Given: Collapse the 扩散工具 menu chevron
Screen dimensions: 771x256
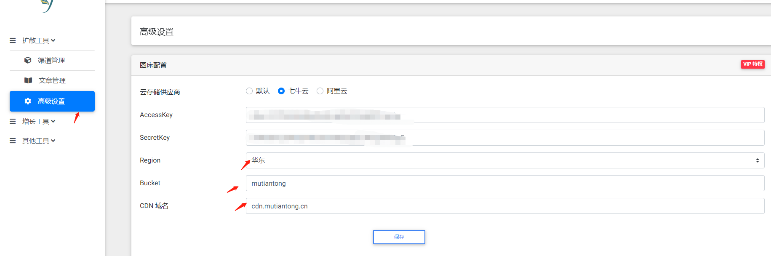Looking at the screenshot, I should point(53,40).
